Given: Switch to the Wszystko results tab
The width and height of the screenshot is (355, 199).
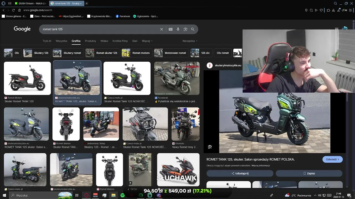Looking at the screenshot, I should 61,41.
